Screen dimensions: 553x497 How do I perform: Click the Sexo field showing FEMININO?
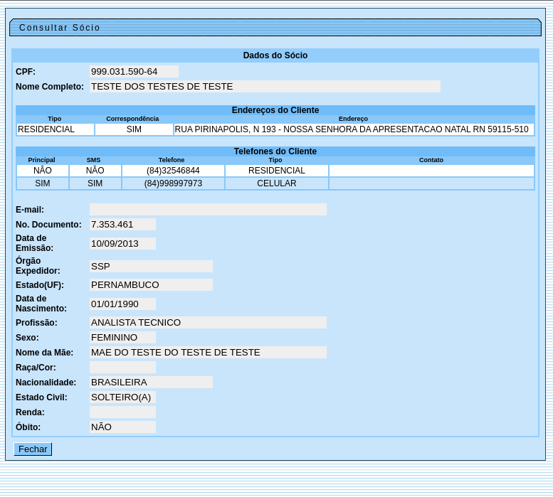(122, 338)
